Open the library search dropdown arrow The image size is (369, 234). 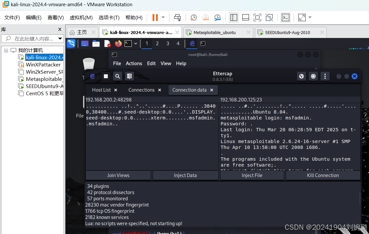click(60, 39)
